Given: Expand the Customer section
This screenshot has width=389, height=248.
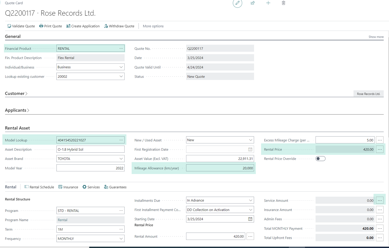Looking at the screenshot, I should click(16, 93).
